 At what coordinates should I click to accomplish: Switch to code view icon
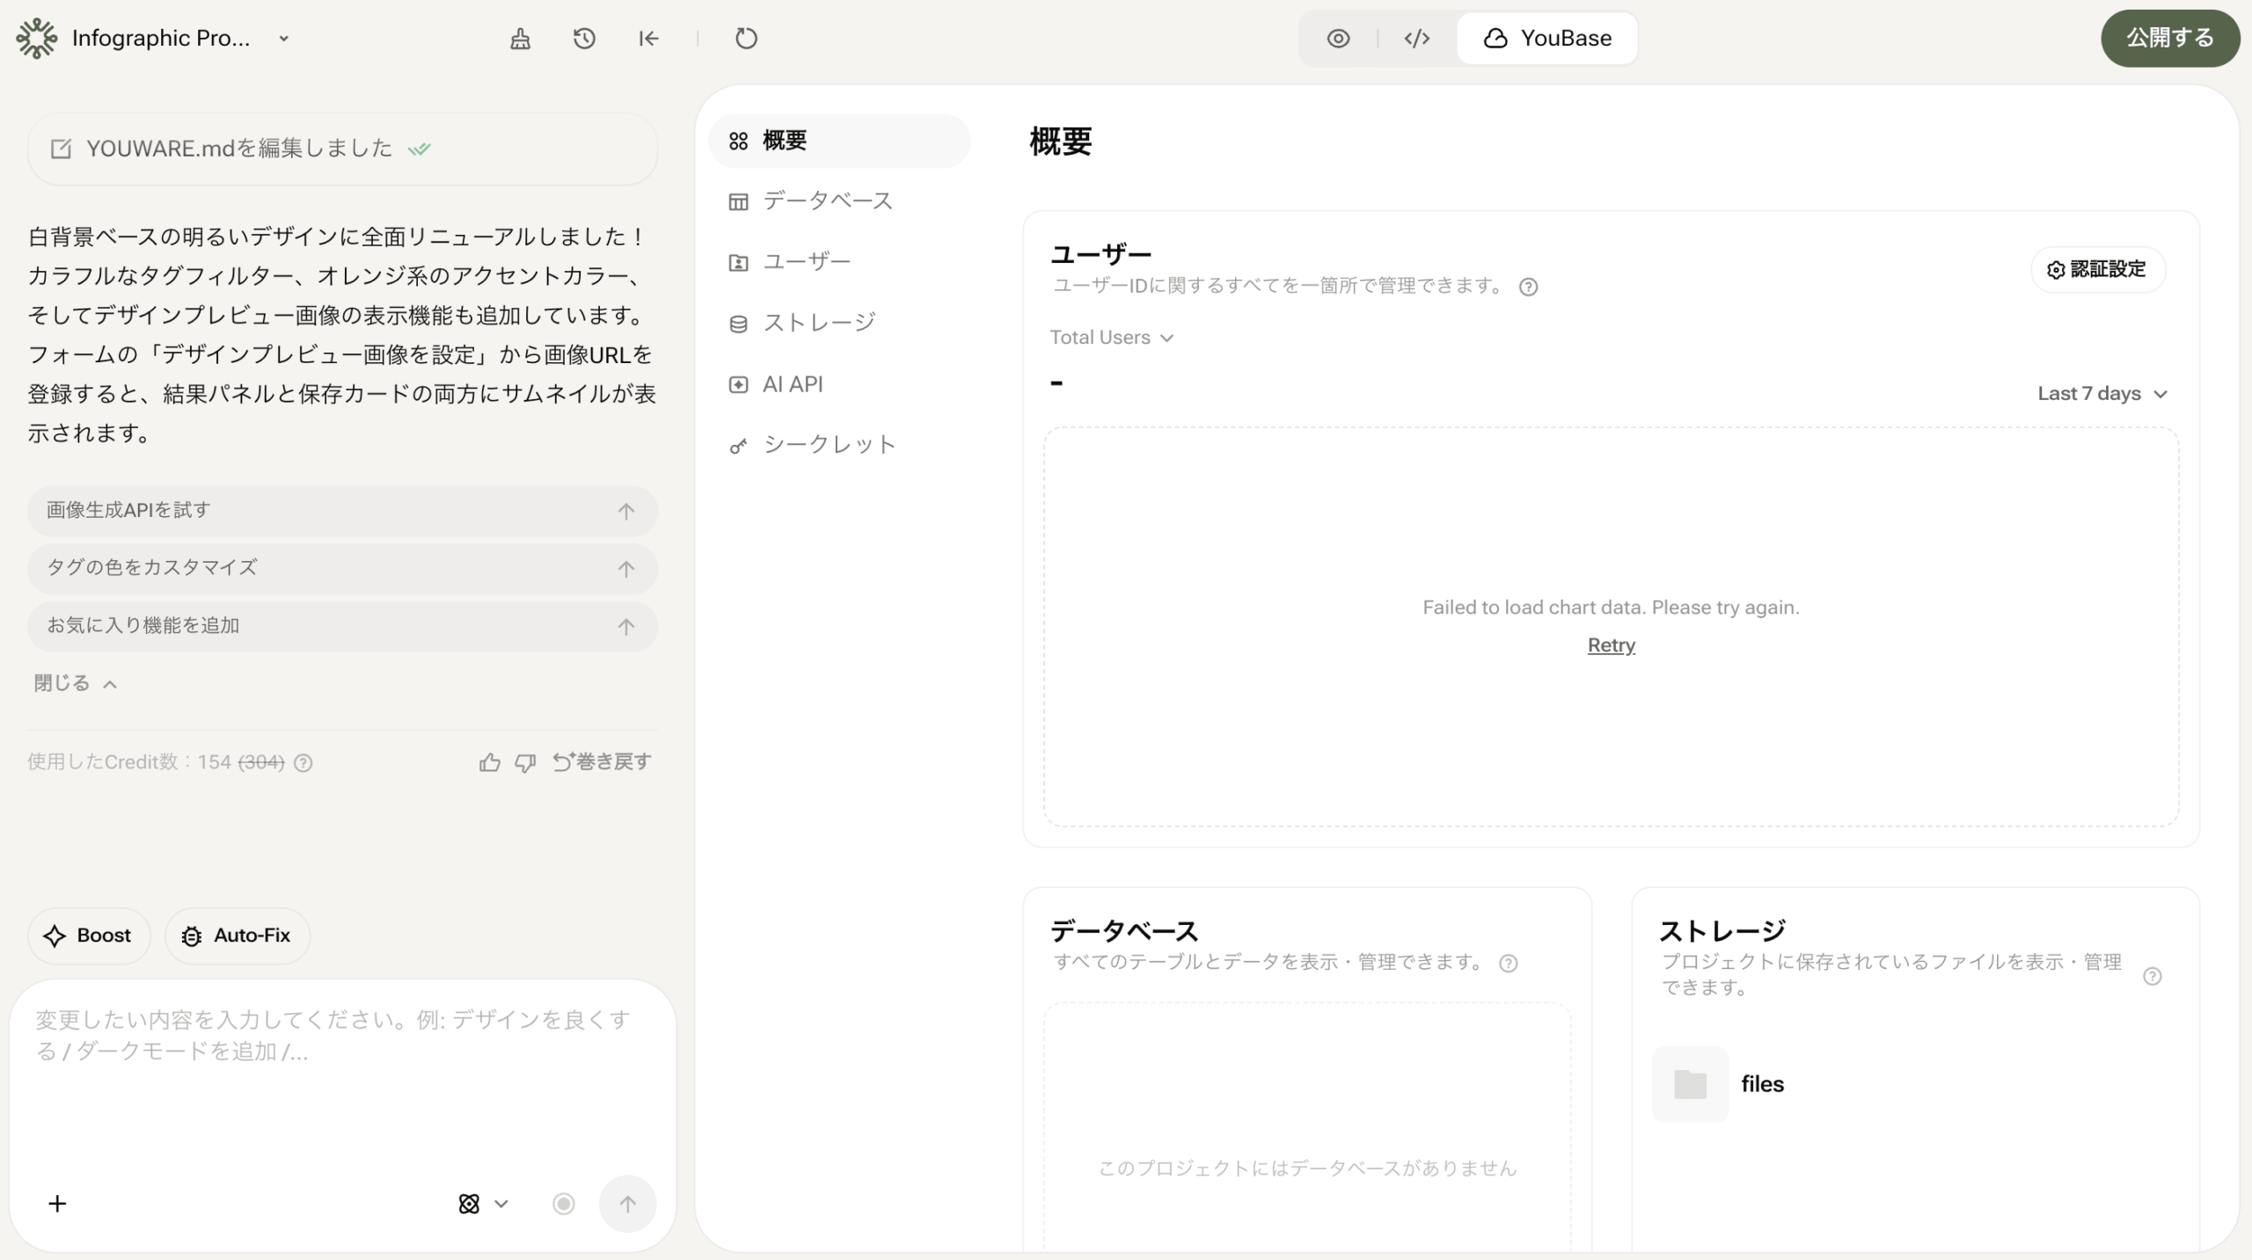coord(1416,39)
